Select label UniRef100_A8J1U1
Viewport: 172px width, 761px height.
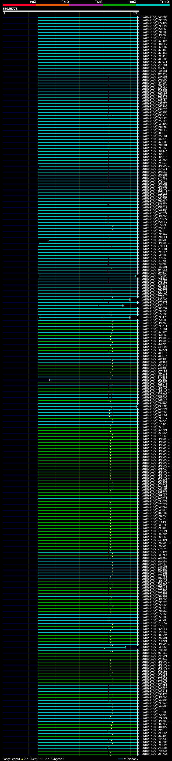point(154,267)
